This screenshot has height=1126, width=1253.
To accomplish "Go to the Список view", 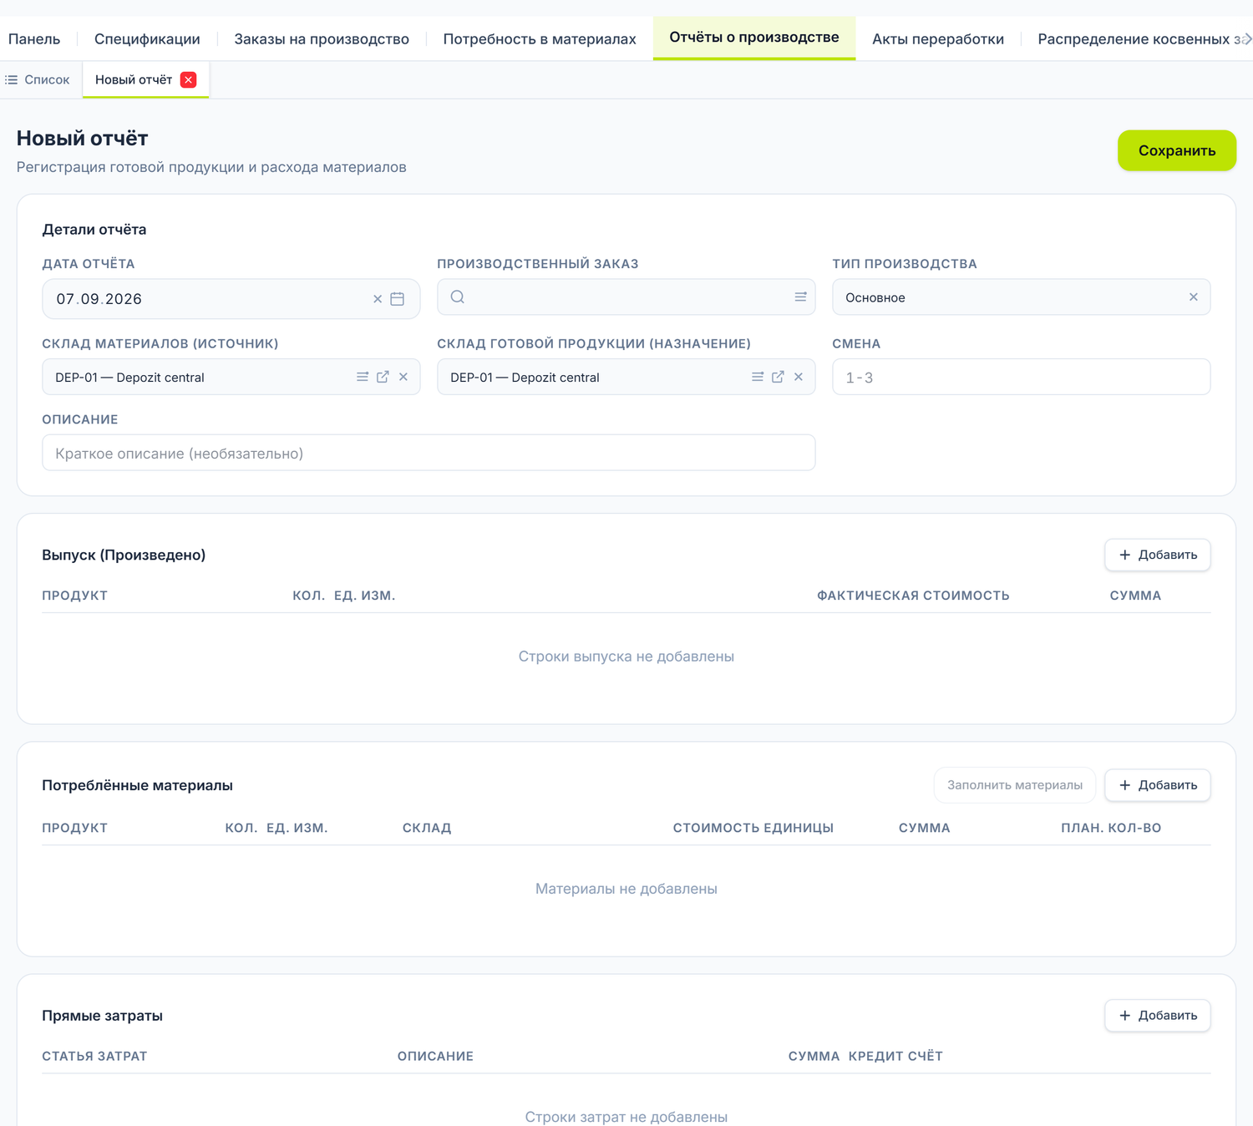I will 38,79.
